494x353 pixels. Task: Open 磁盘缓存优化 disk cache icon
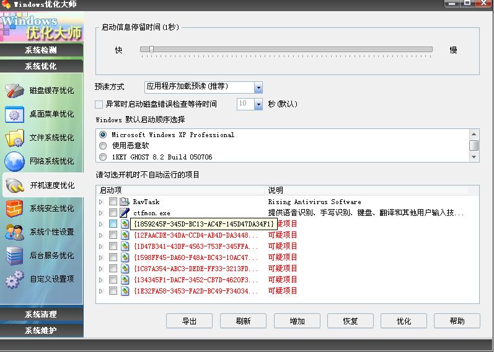tap(14, 91)
